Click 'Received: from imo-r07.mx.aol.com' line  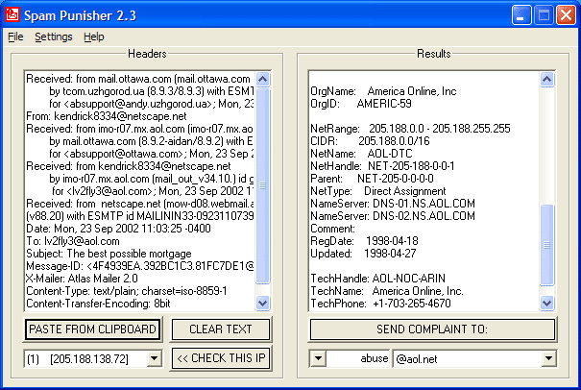140,129
